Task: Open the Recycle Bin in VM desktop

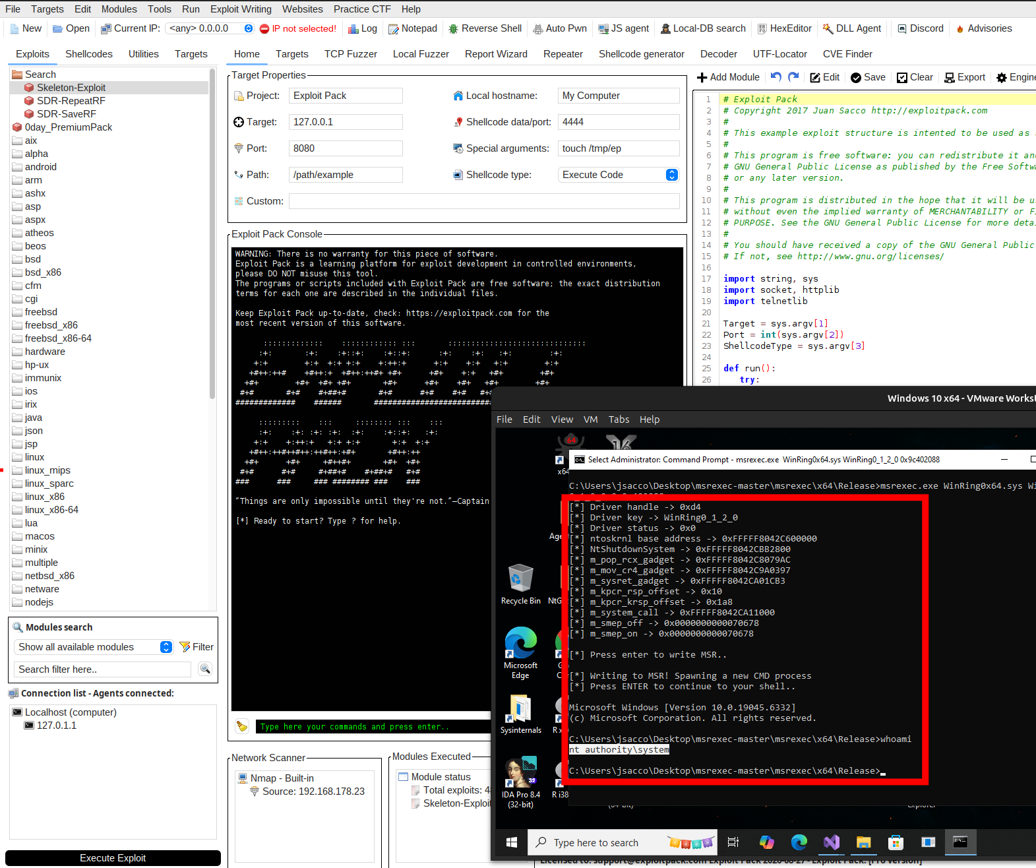Action: tap(520, 584)
